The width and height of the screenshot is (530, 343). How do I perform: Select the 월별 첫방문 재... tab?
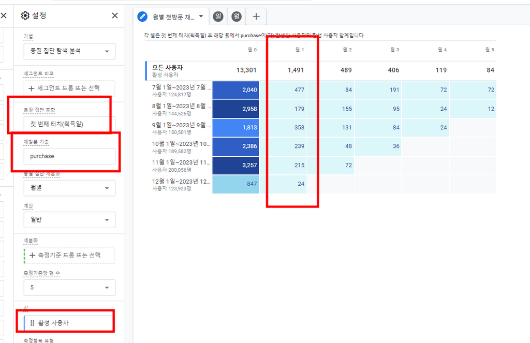(x=173, y=17)
